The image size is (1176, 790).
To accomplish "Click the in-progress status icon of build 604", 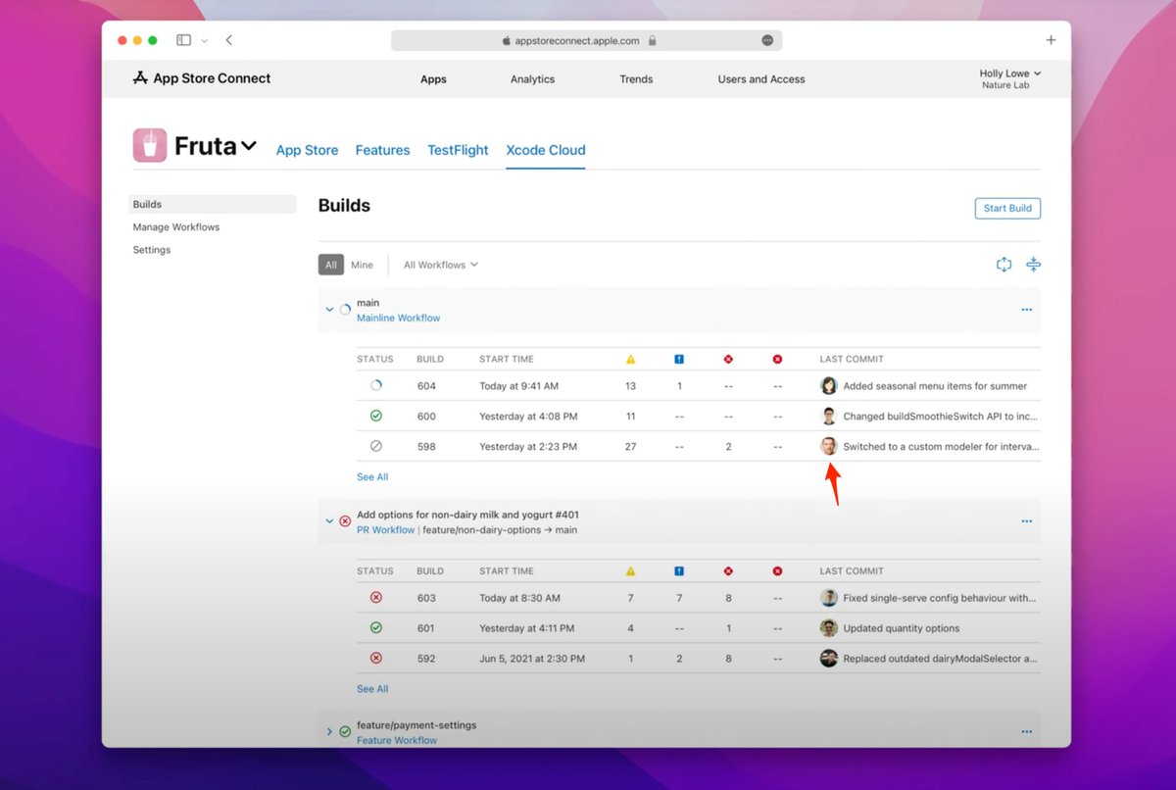I will [x=375, y=386].
